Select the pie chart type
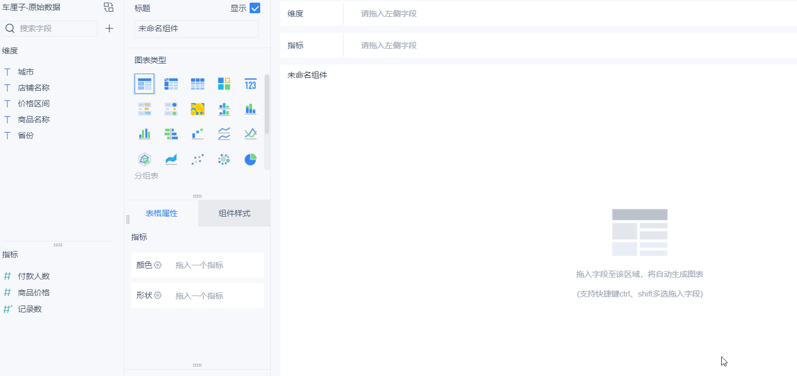 pyautogui.click(x=250, y=159)
